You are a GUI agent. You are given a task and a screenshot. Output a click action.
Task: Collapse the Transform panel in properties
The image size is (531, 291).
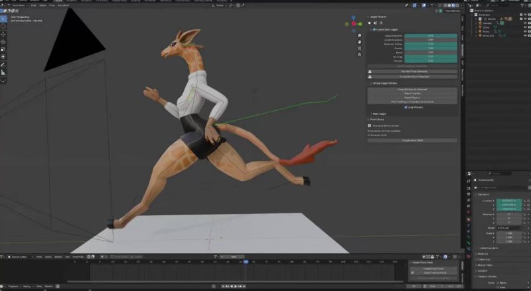475,195
